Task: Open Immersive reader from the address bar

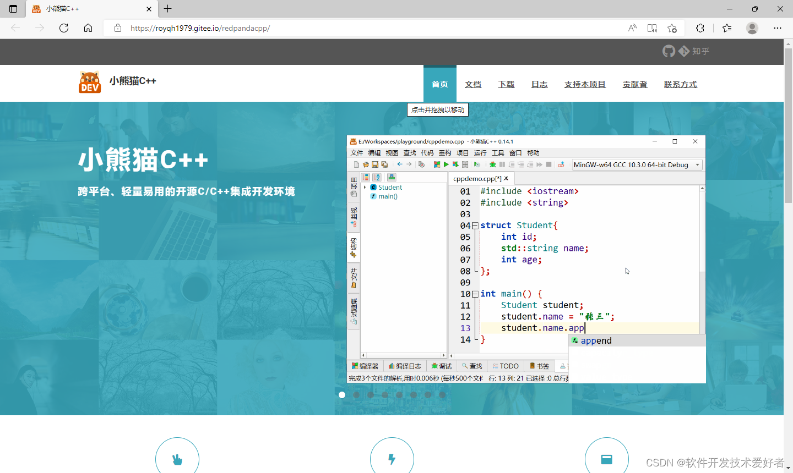Action: (652, 28)
